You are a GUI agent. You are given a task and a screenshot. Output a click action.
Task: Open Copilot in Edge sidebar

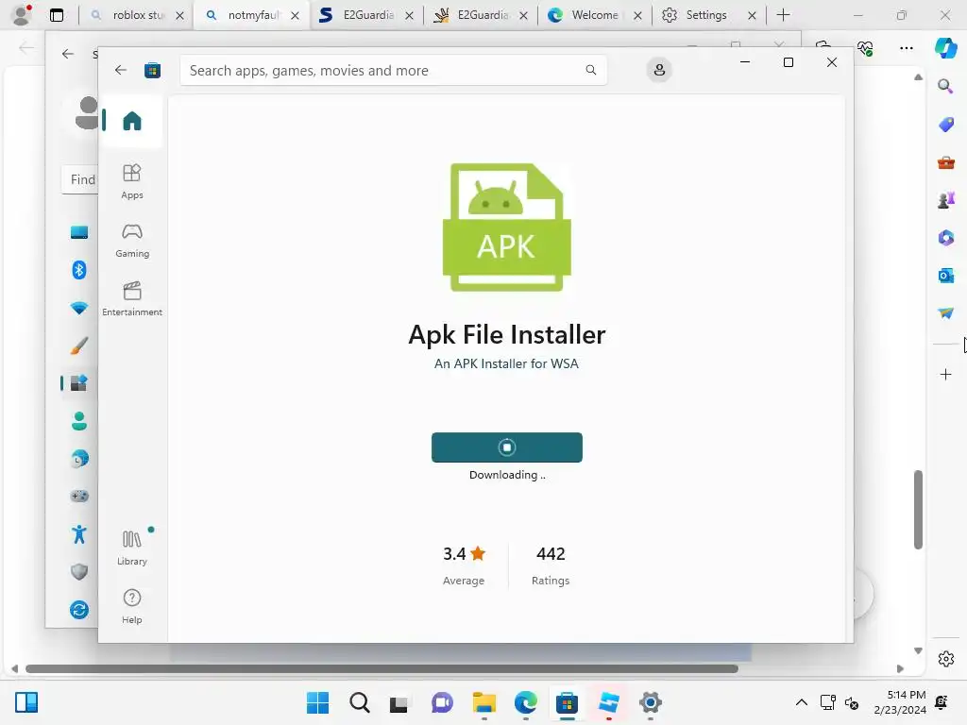(946, 48)
